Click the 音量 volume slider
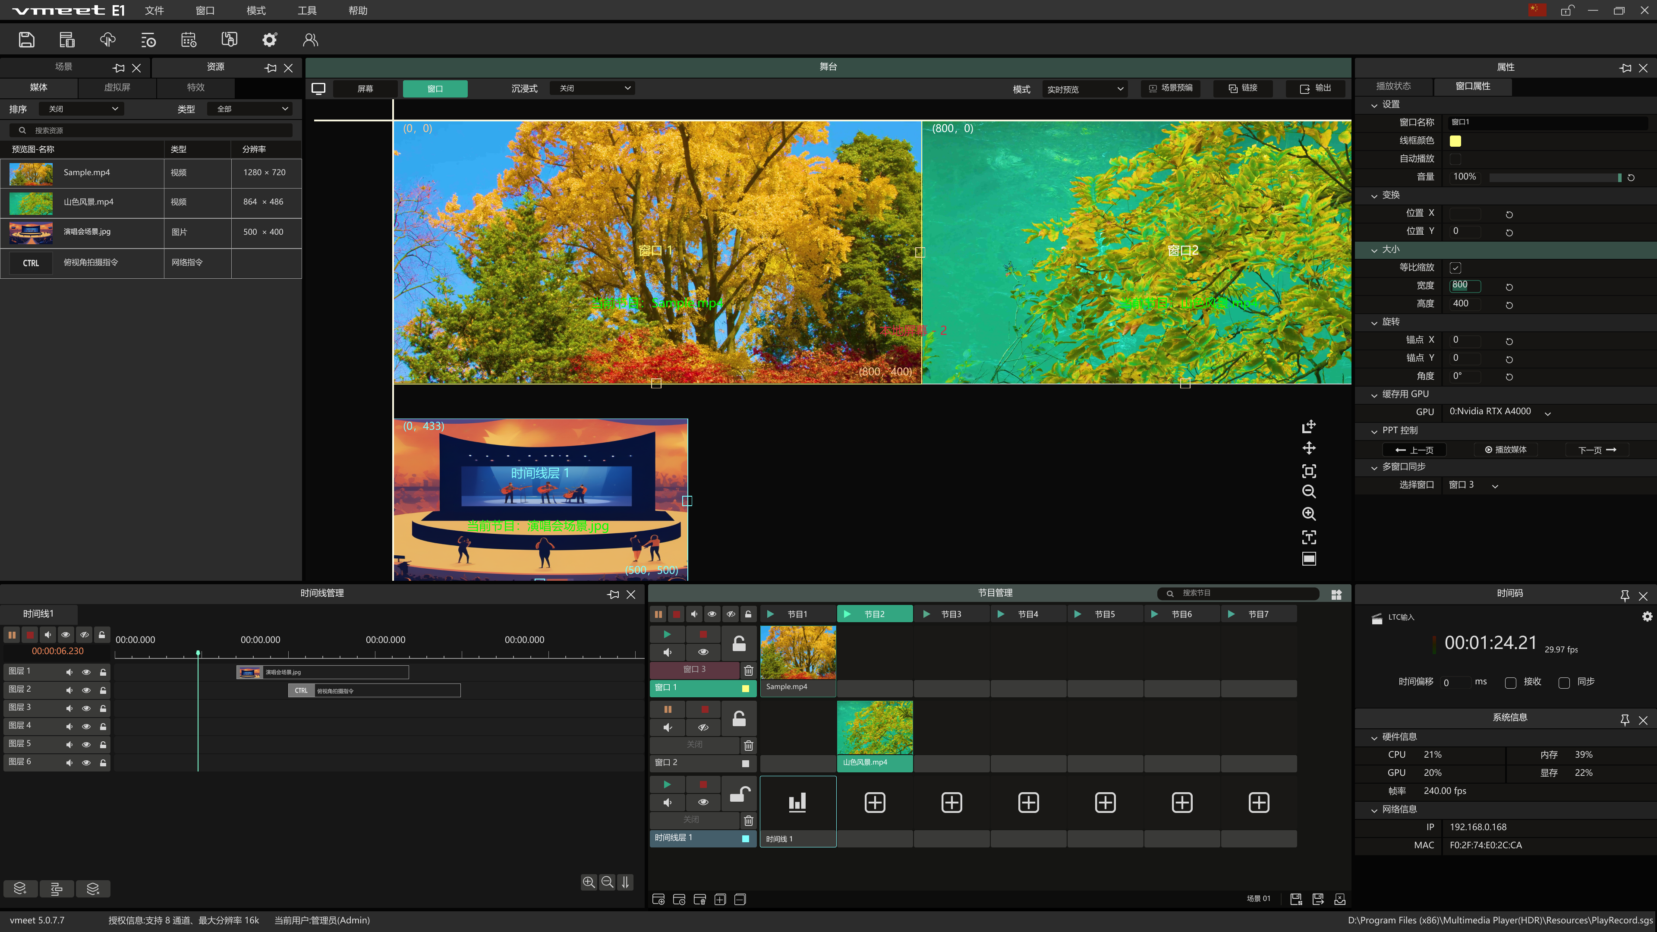1657x932 pixels. pos(1555,177)
